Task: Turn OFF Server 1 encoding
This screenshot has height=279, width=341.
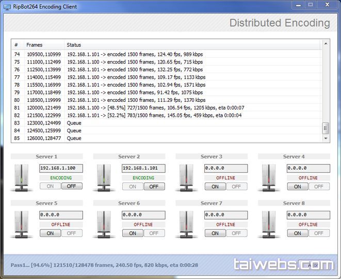Action: 72,187
